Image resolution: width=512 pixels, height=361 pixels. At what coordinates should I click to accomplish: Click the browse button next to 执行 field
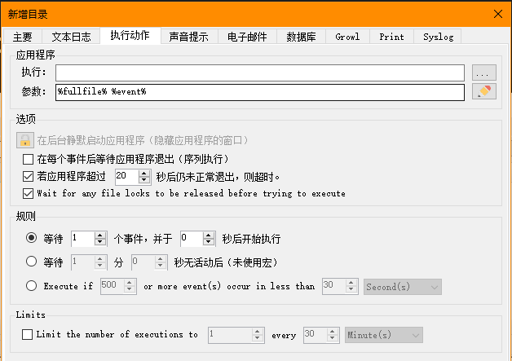(x=484, y=73)
